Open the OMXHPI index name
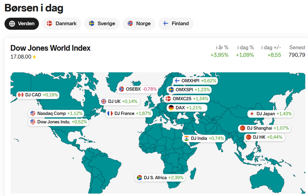This screenshot has height=196, width=308. pos(190,81)
